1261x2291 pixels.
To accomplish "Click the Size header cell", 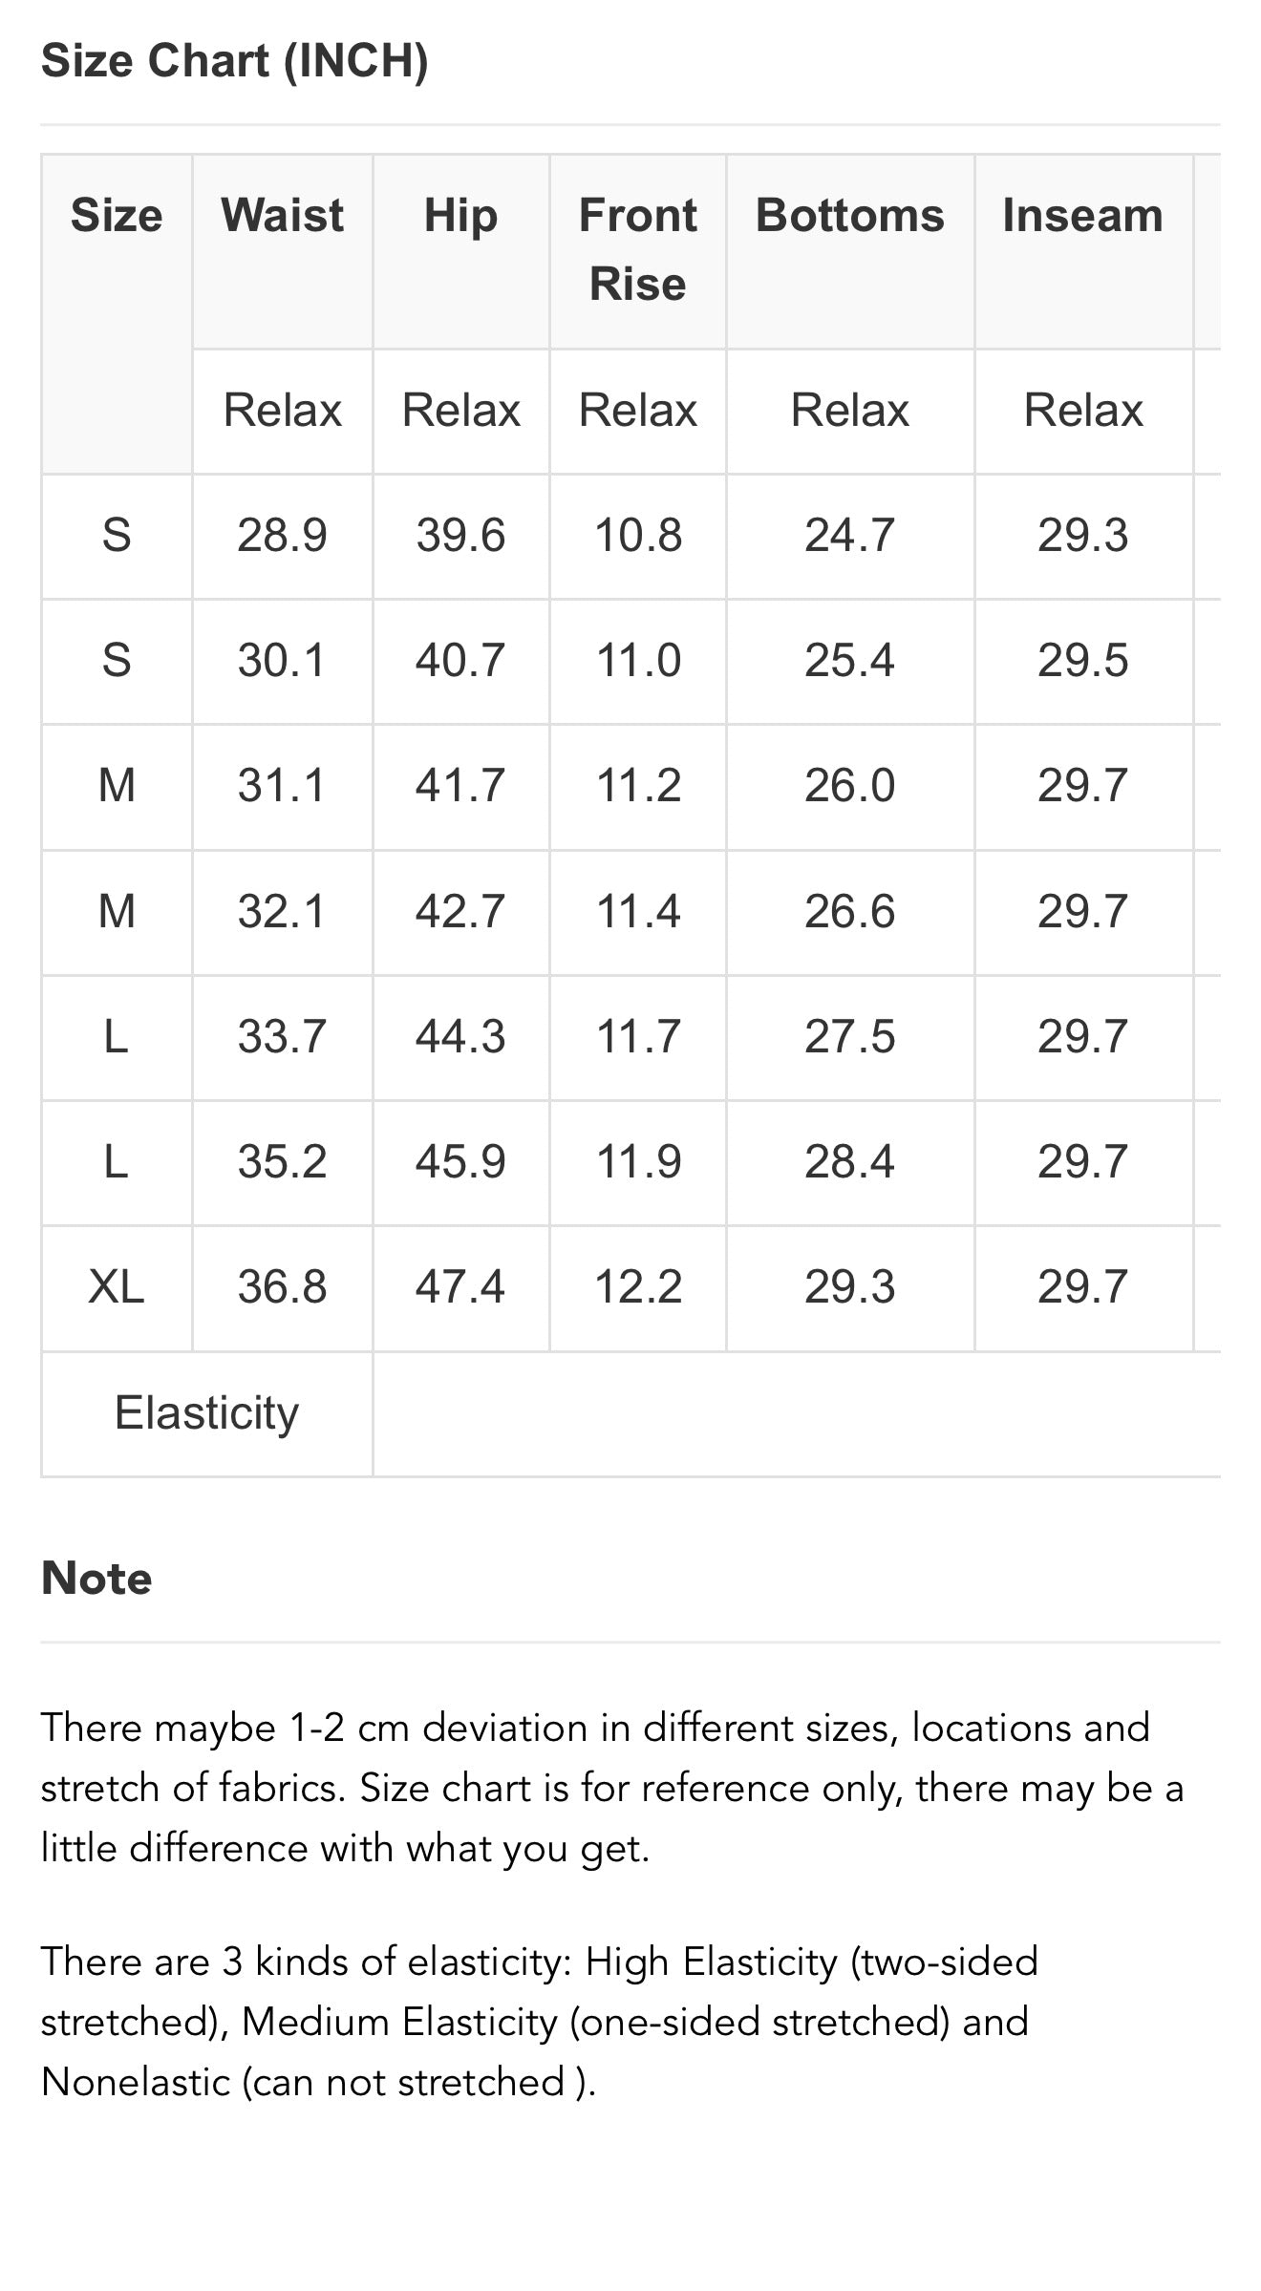I will point(117,215).
